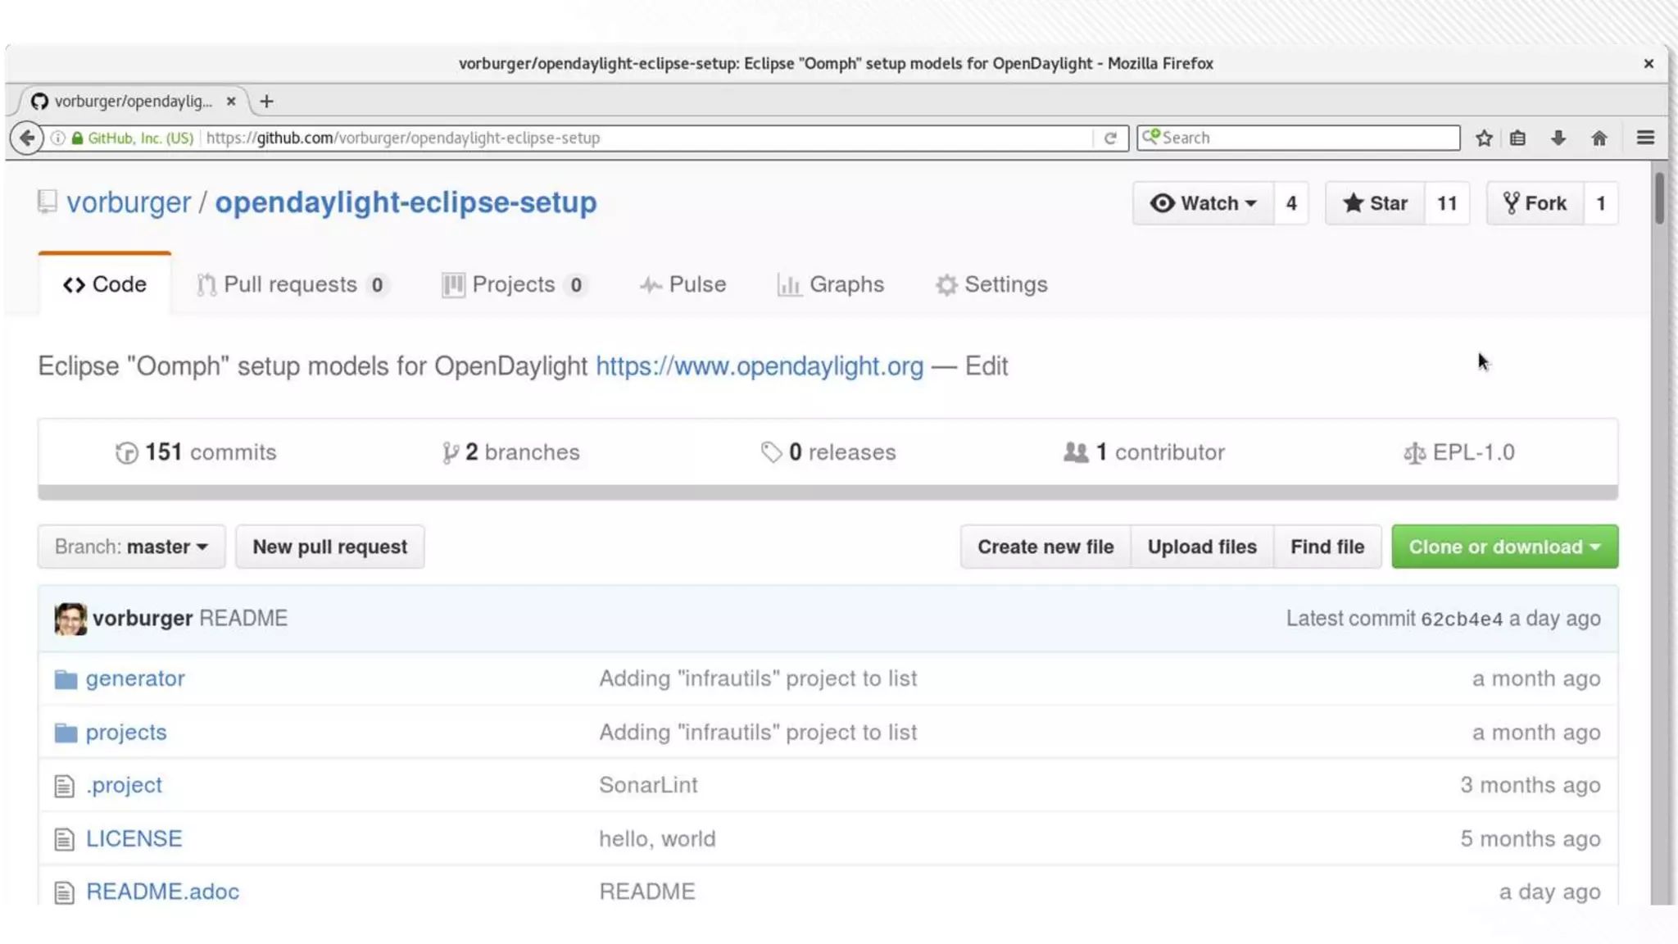The image size is (1678, 944).
Task: Click the Fork button
Action: point(1535,203)
